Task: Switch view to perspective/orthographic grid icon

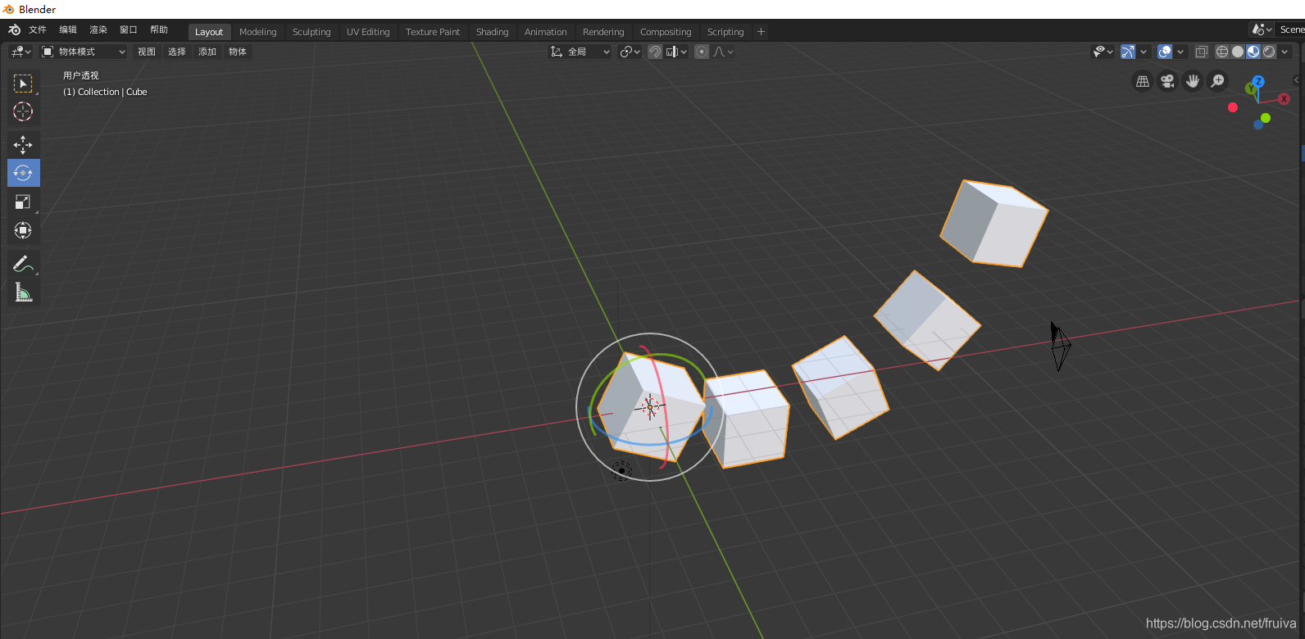Action: [x=1142, y=81]
